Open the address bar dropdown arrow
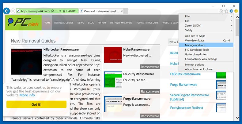Screen dimensions: 242x124 [56, 11]
